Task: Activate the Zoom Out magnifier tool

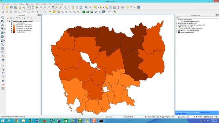Action: pos(45,8)
